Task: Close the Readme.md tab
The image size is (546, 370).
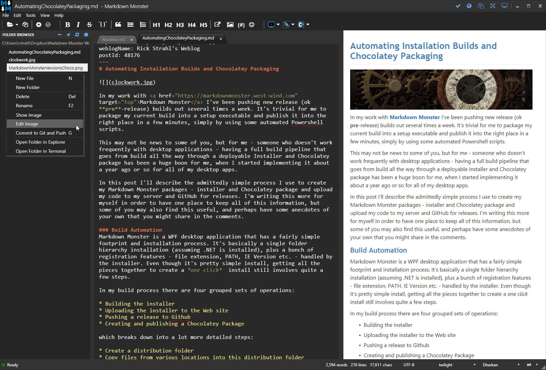Action: [x=132, y=40]
